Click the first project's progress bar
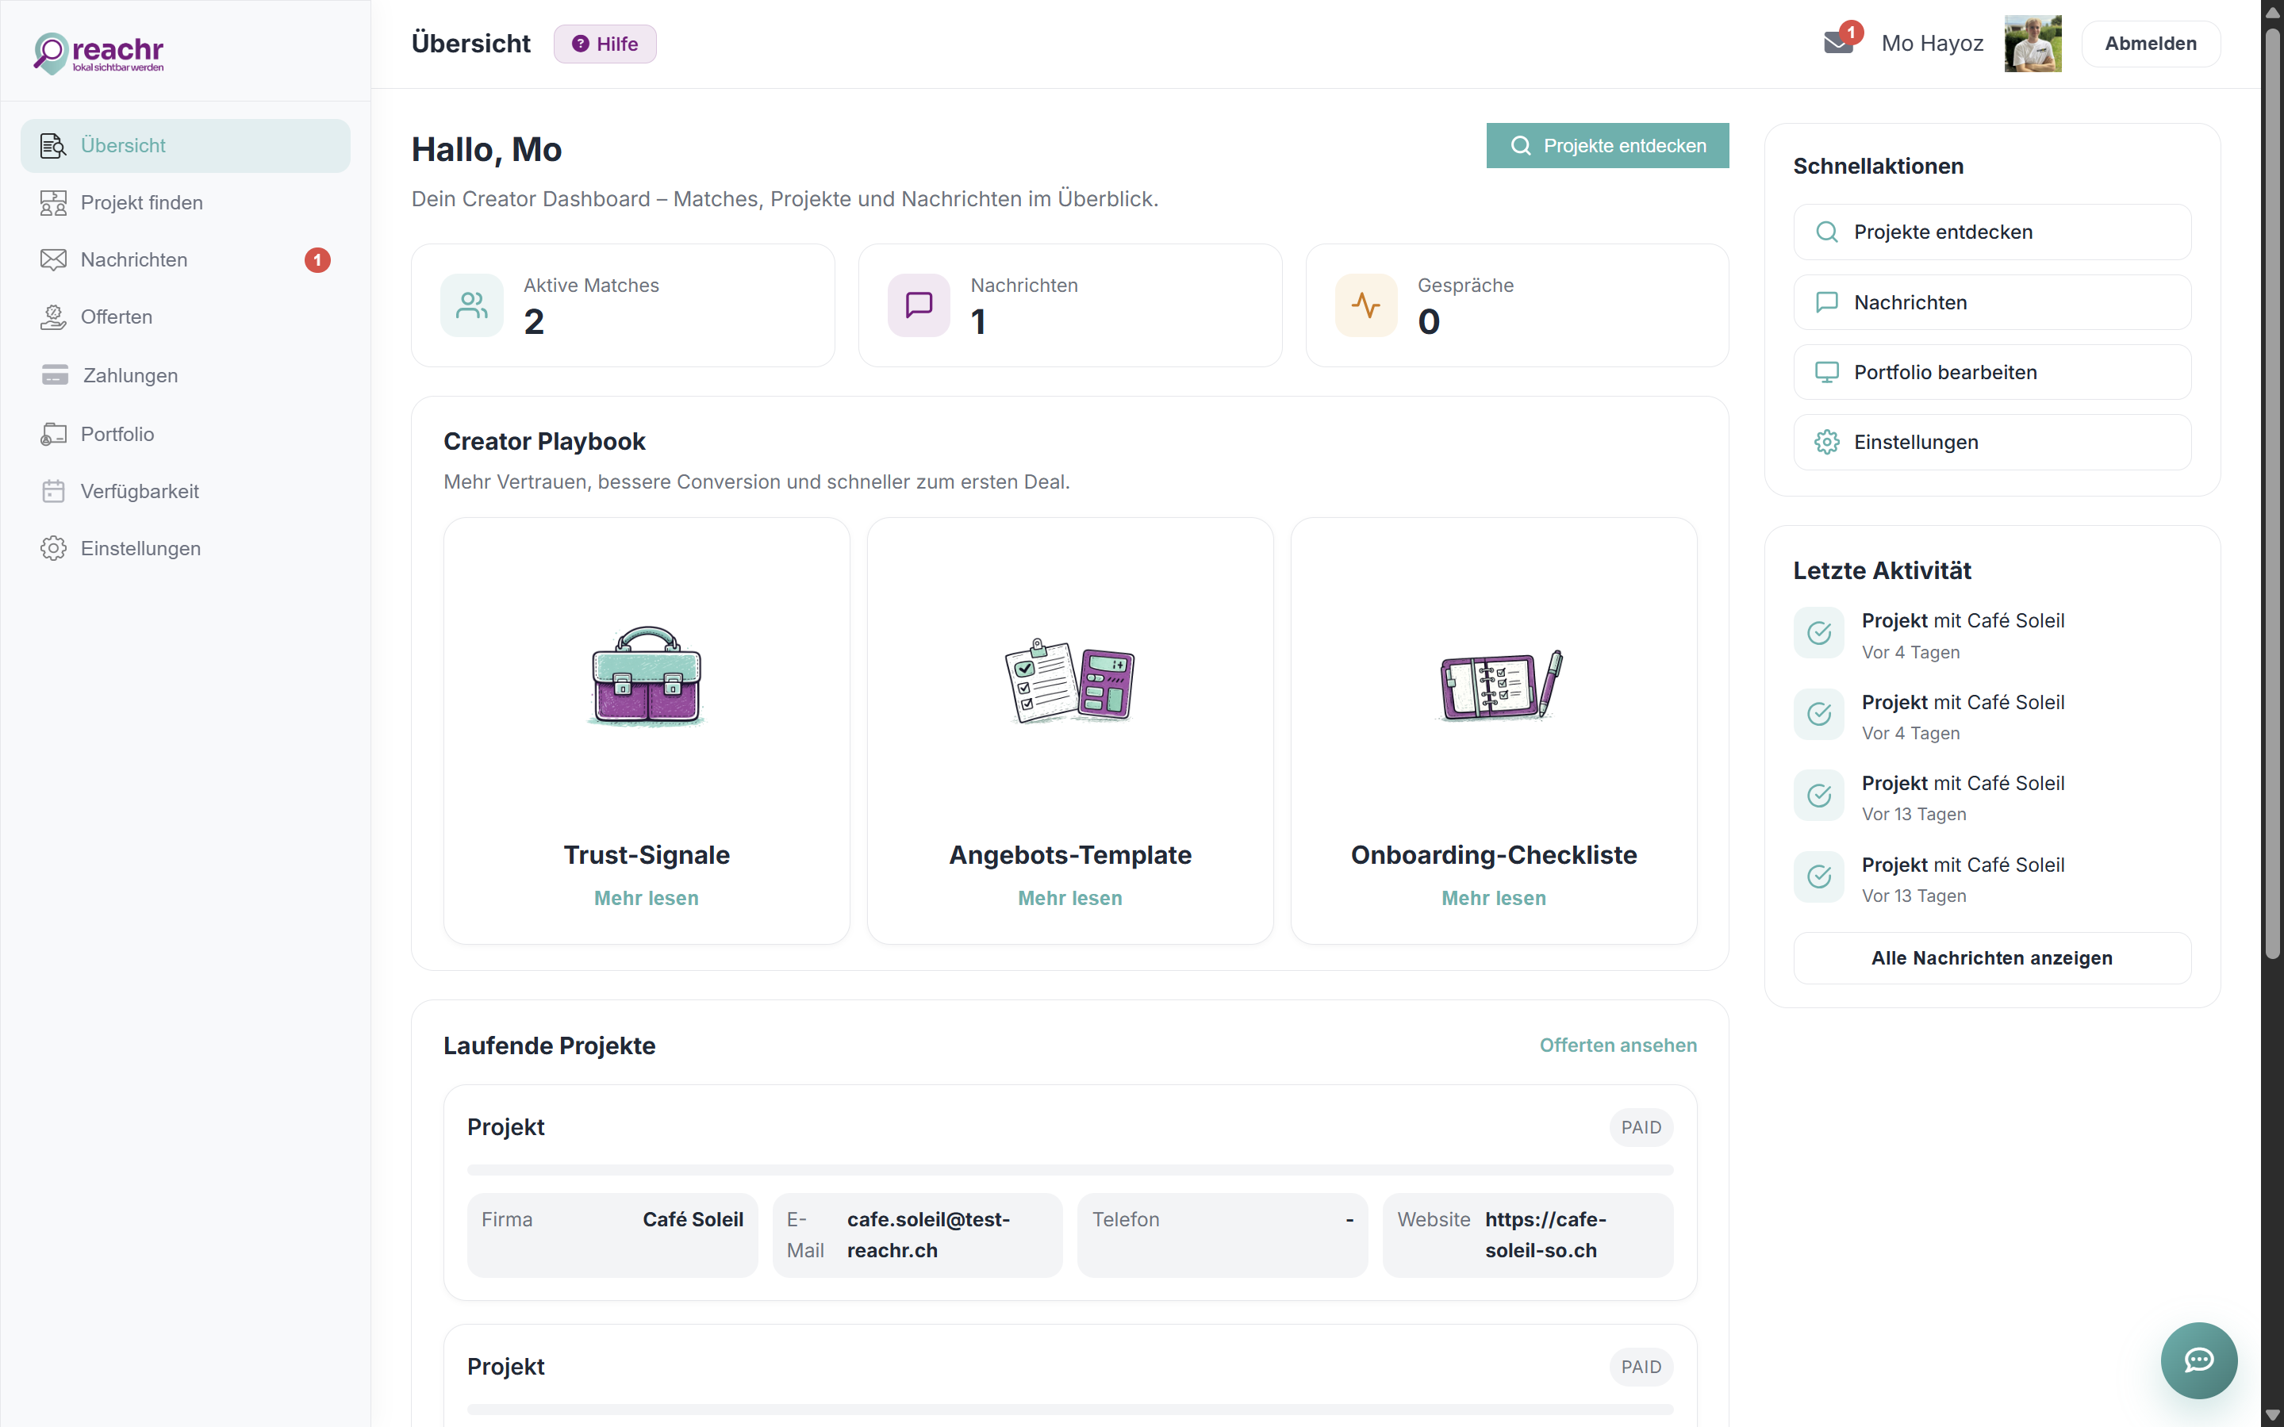This screenshot has width=2284, height=1427. point(1069,1170)
